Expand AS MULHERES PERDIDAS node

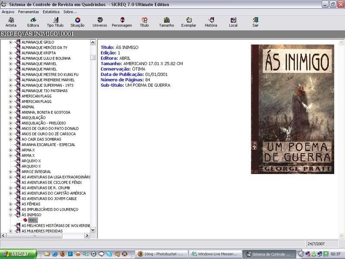pos(10,231)
